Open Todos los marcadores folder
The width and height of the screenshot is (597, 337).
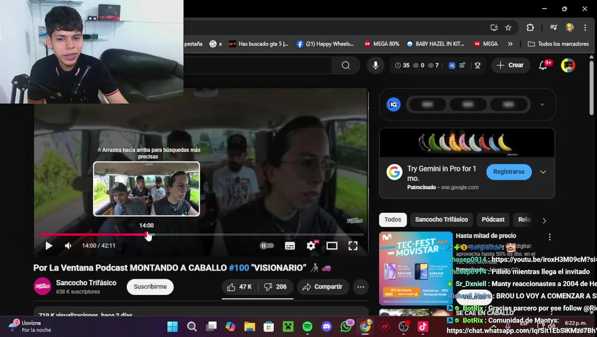tap(558, 44)
